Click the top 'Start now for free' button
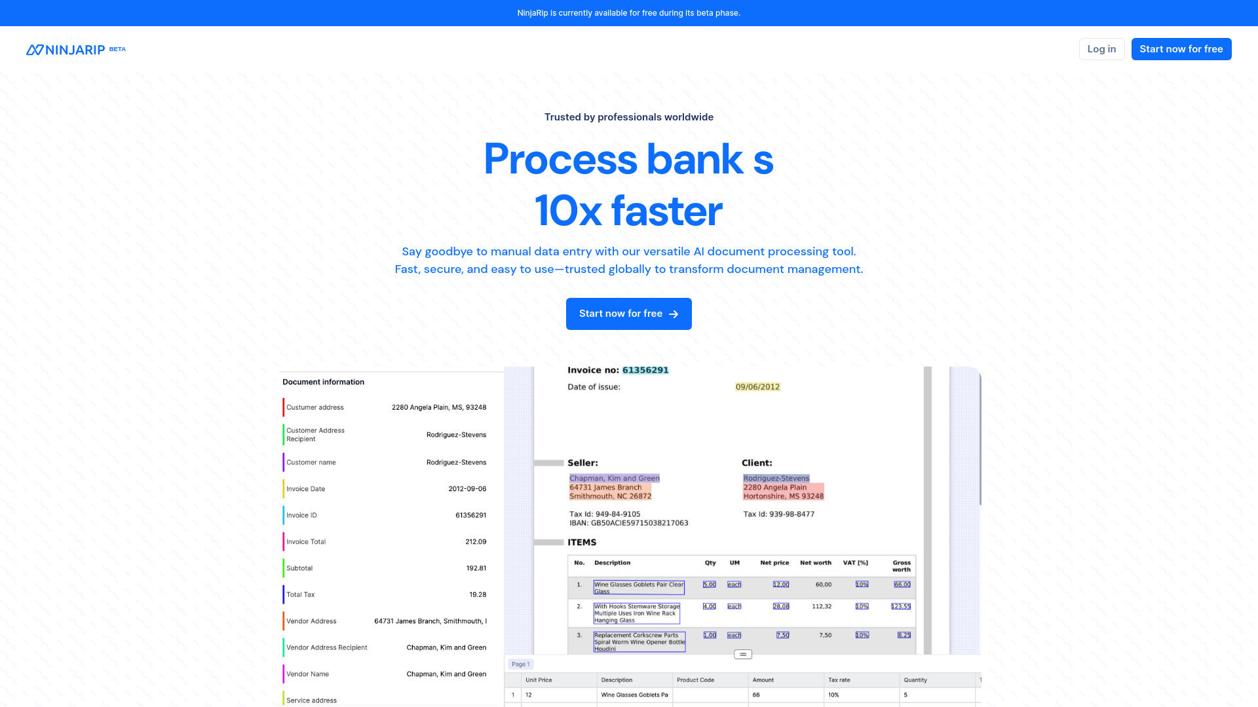Viewport: 1258px width, 707px height. tap(1181, 48)
